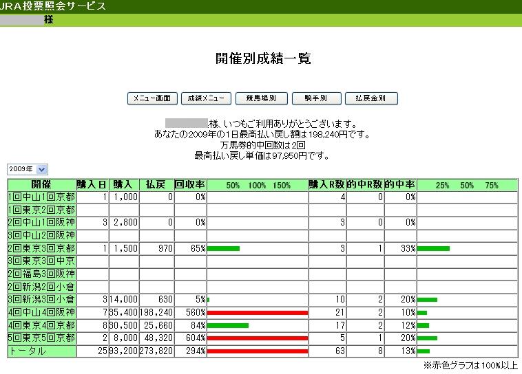This screenshot has width=522, height=374.
Task: Select the 回収率 column header
Action: tap(190, 184)
